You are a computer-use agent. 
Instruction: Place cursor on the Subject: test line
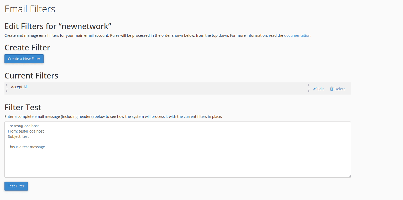click(18, 136)
